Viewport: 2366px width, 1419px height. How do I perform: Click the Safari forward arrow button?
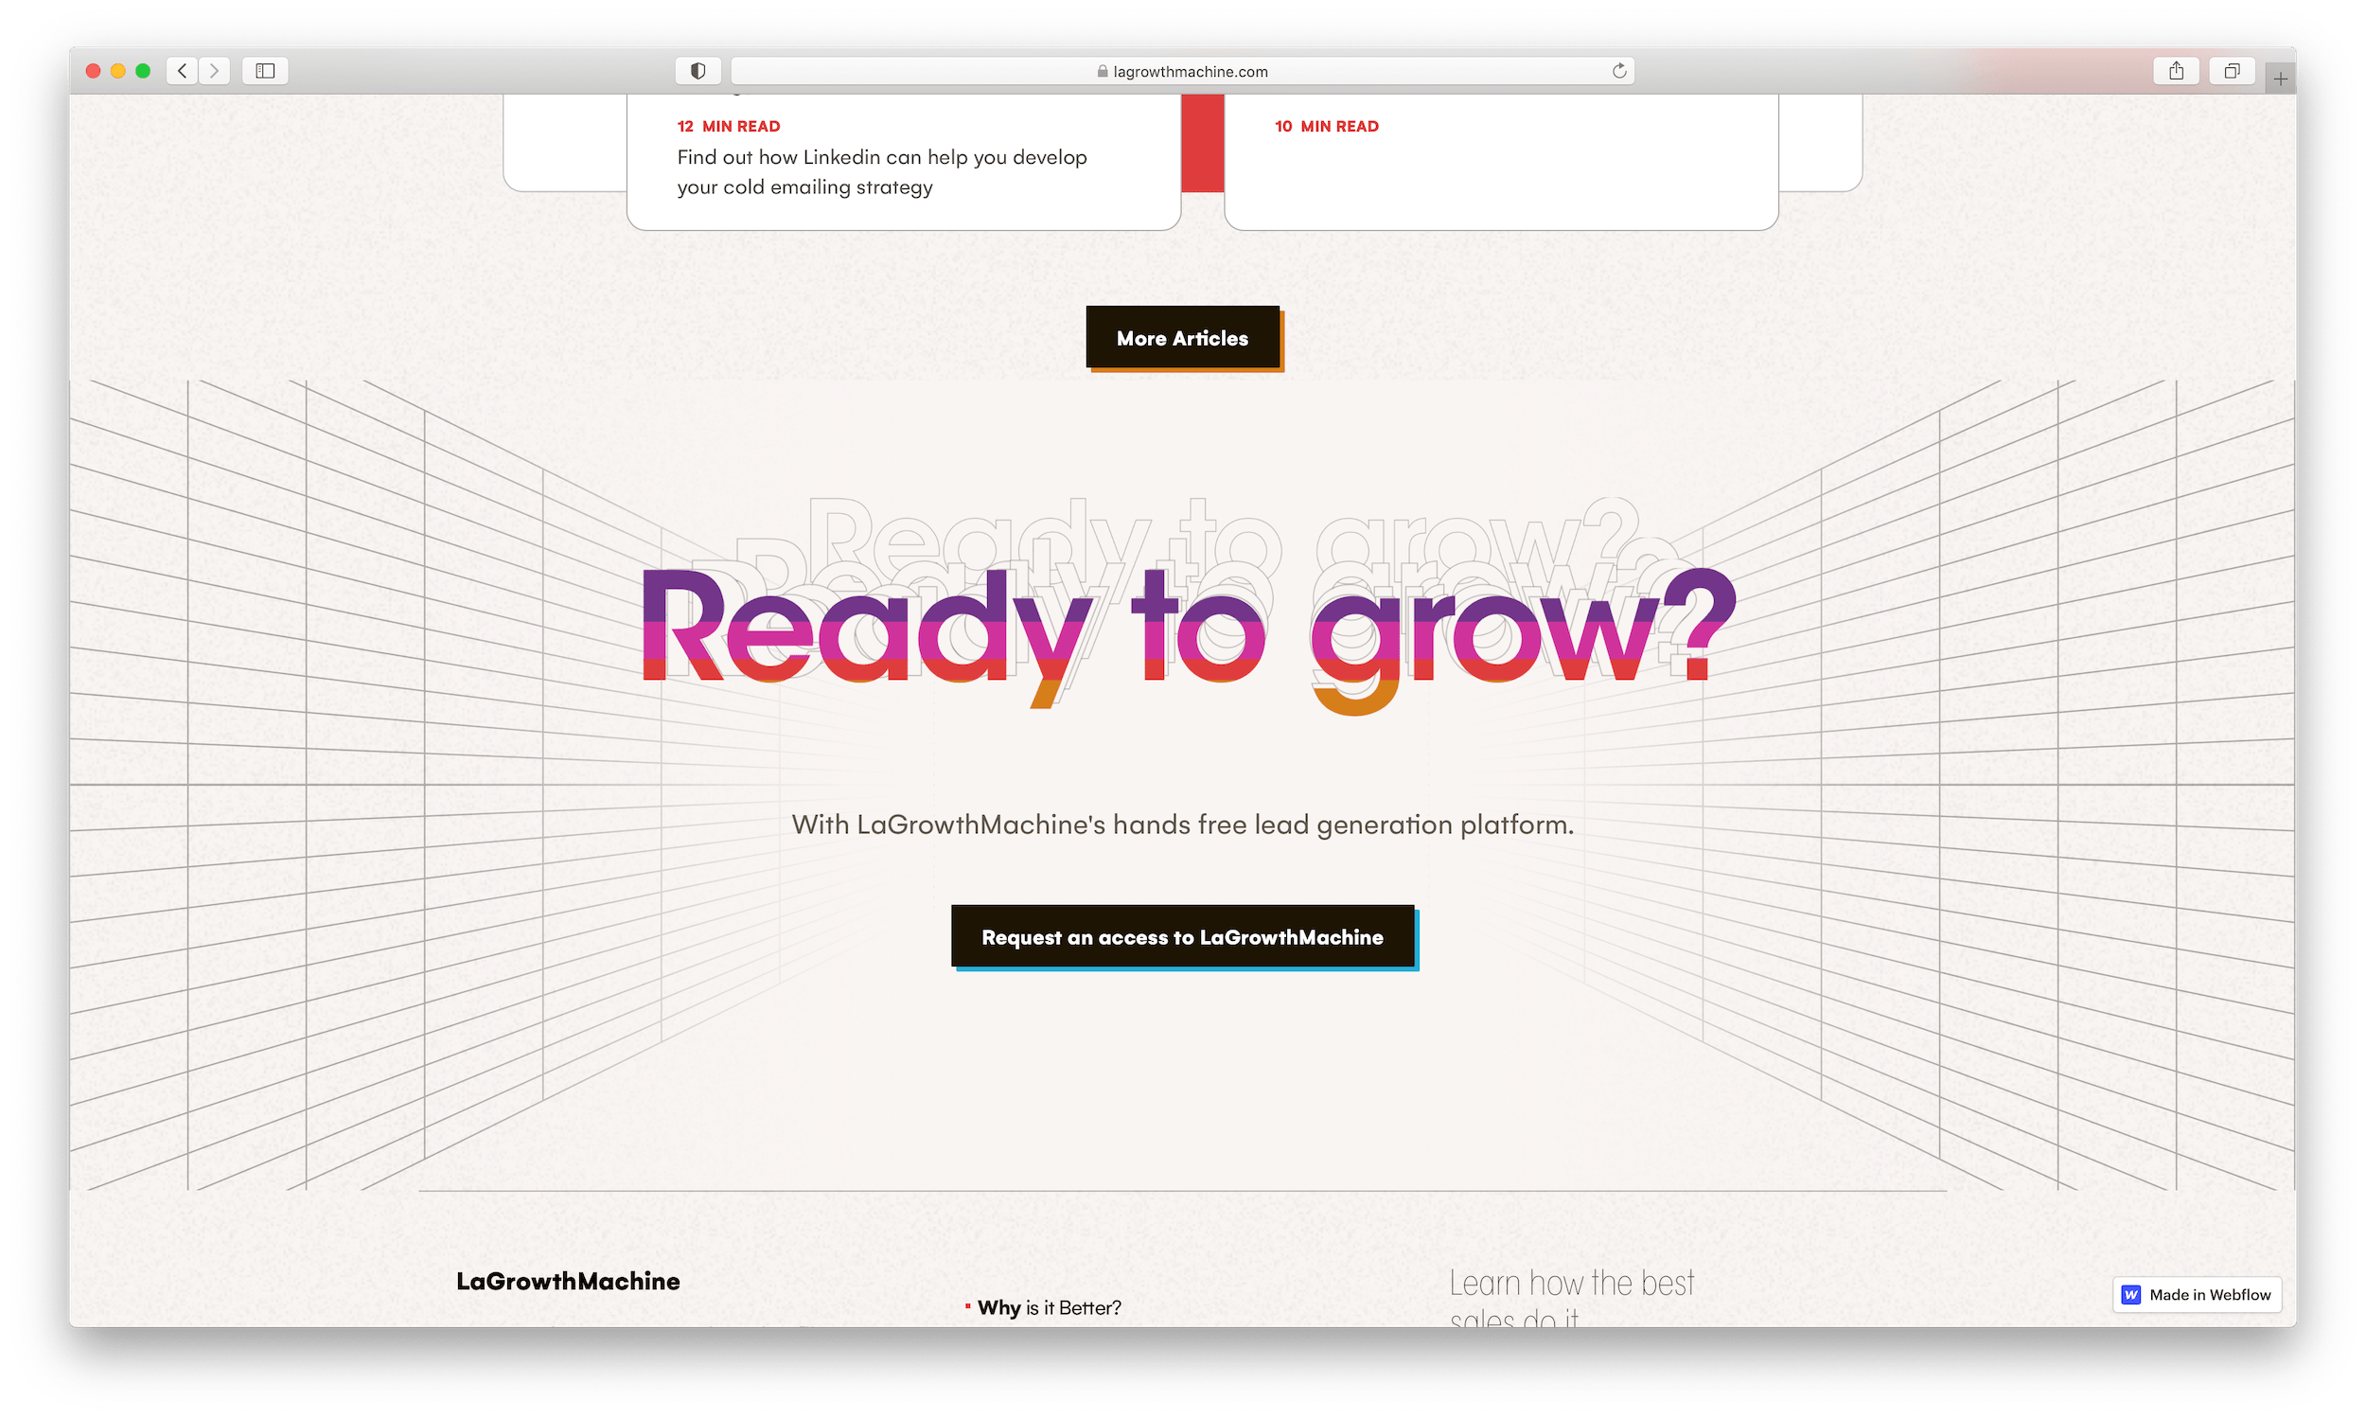click(x=214, y=71)
